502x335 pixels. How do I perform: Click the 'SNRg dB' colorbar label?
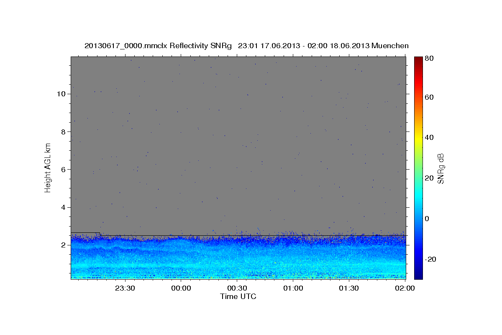pos(441,168)
